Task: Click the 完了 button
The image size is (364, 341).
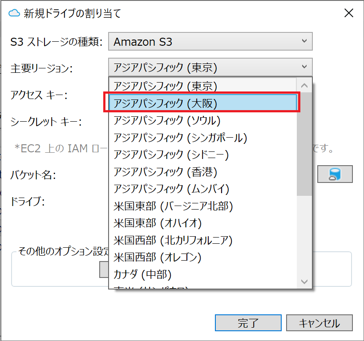Action: 248,323
